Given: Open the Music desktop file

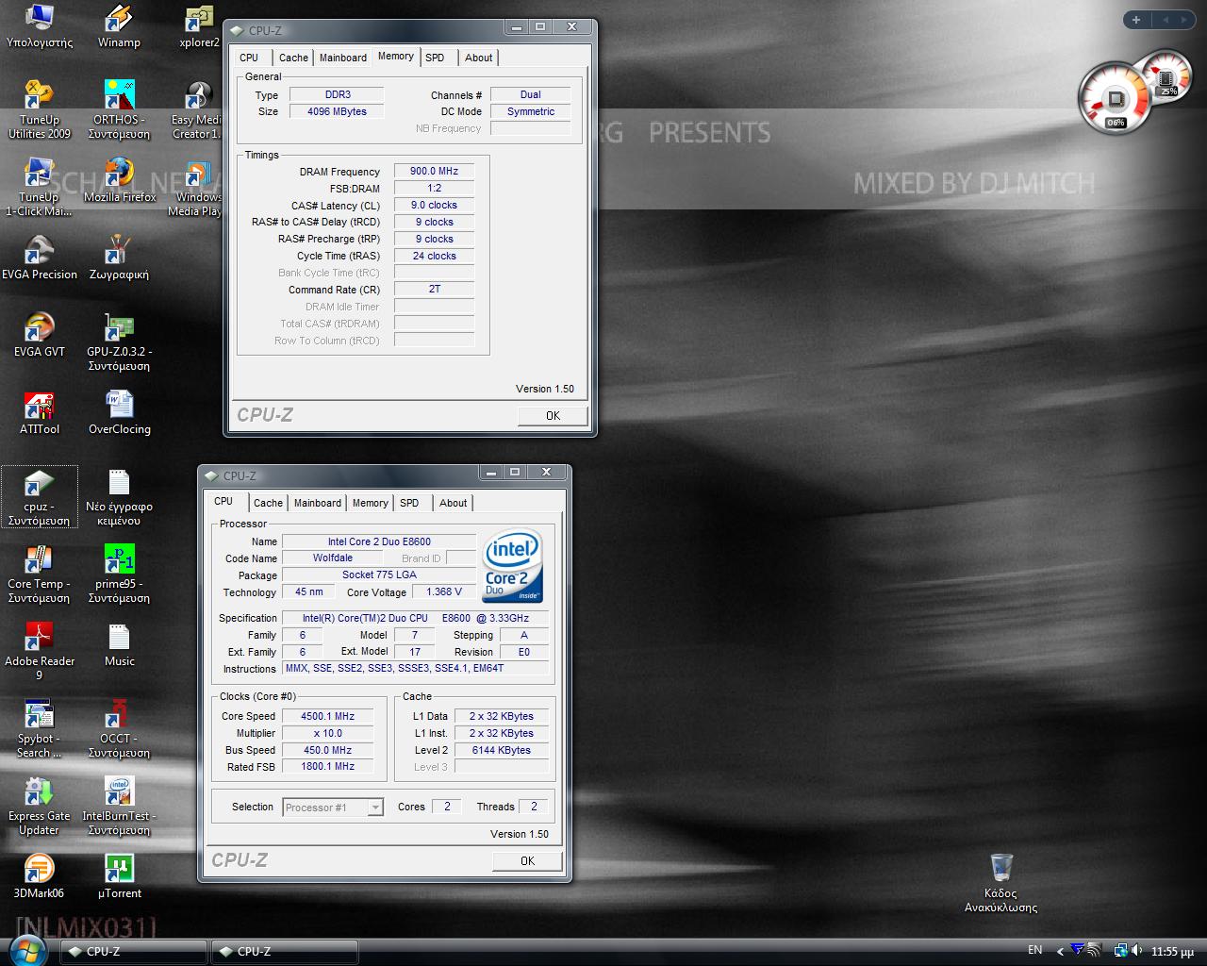Looking at the screenshot, I should (119, 645).
